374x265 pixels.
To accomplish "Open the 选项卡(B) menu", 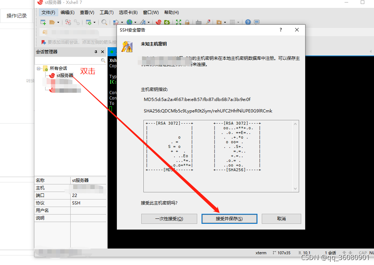I will pyautogui.click(x=128, y=13).
